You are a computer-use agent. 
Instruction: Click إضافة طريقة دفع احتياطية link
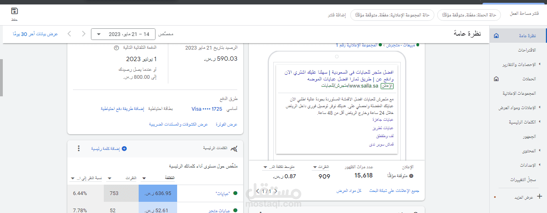pos(122,109)
